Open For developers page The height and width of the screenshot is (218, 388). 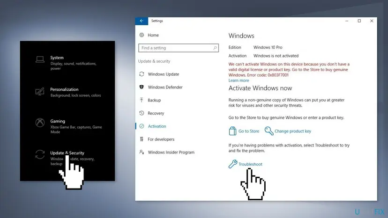[161, 139]
